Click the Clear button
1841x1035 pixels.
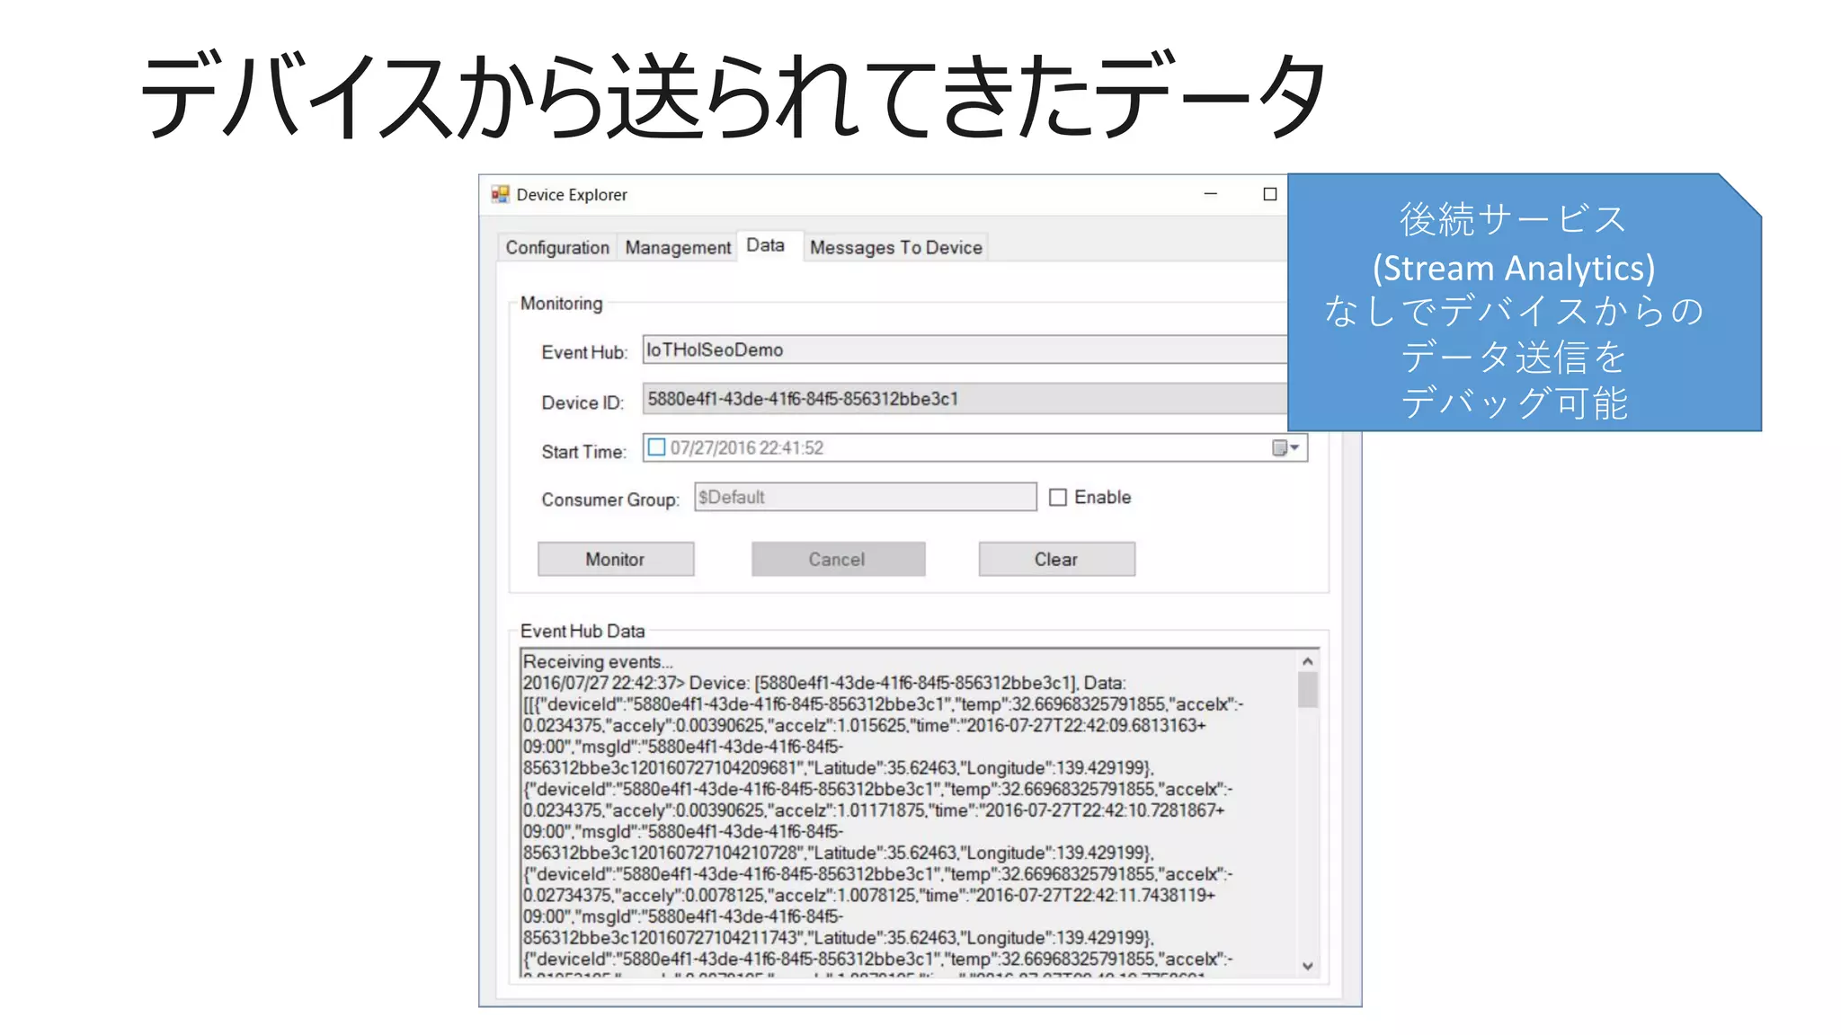[x=1056, y=559]
